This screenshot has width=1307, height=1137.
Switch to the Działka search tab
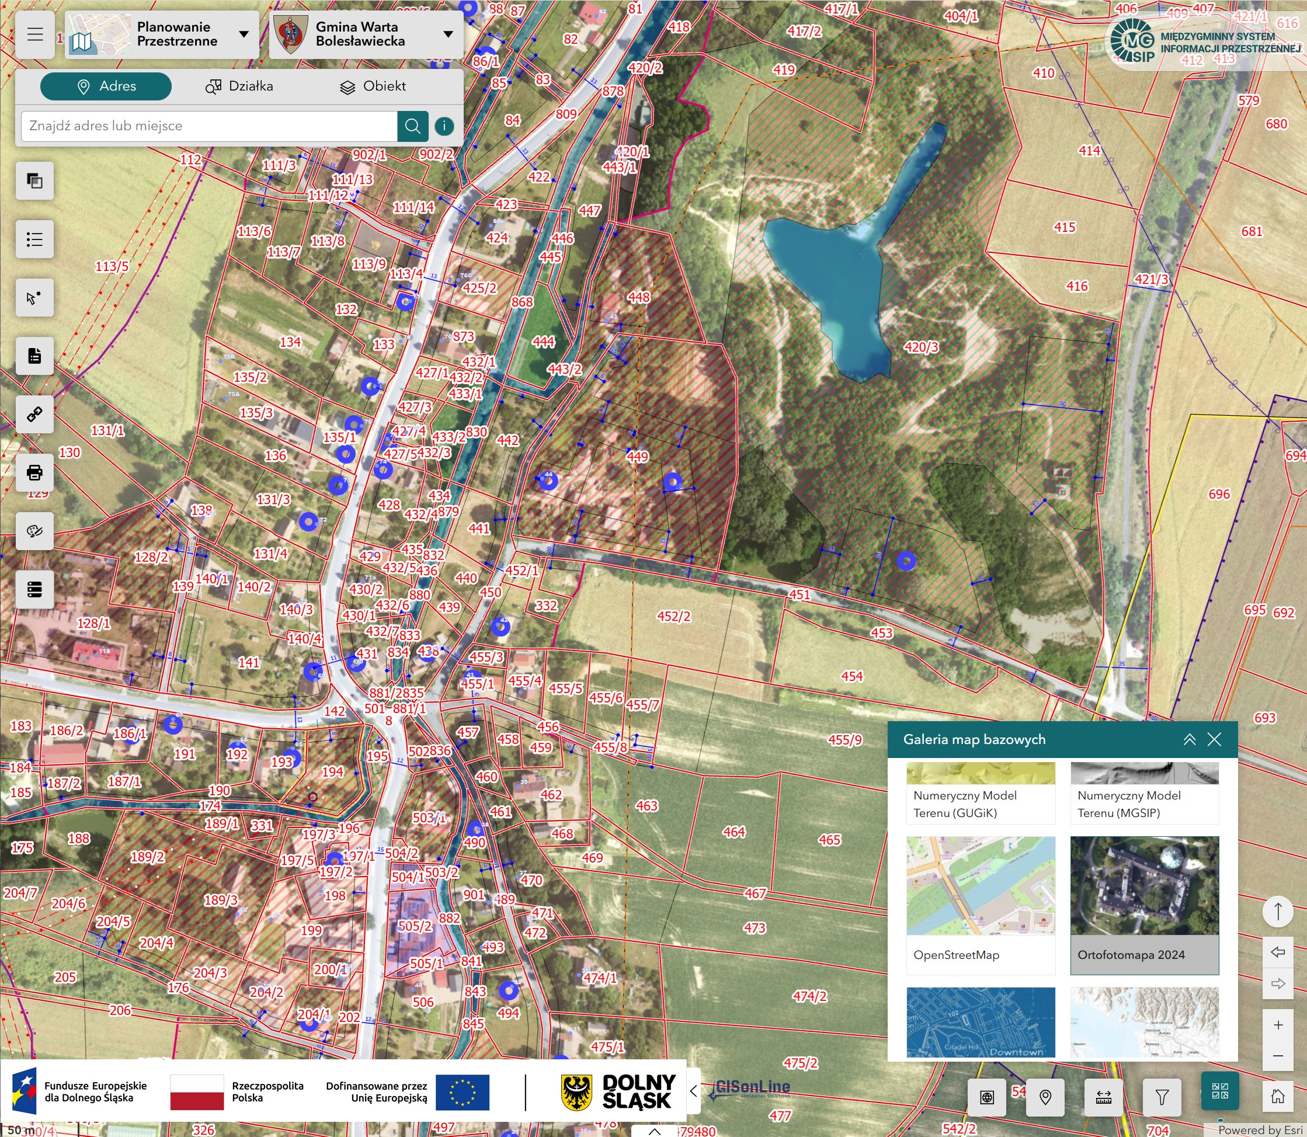(x=240, y=86)
